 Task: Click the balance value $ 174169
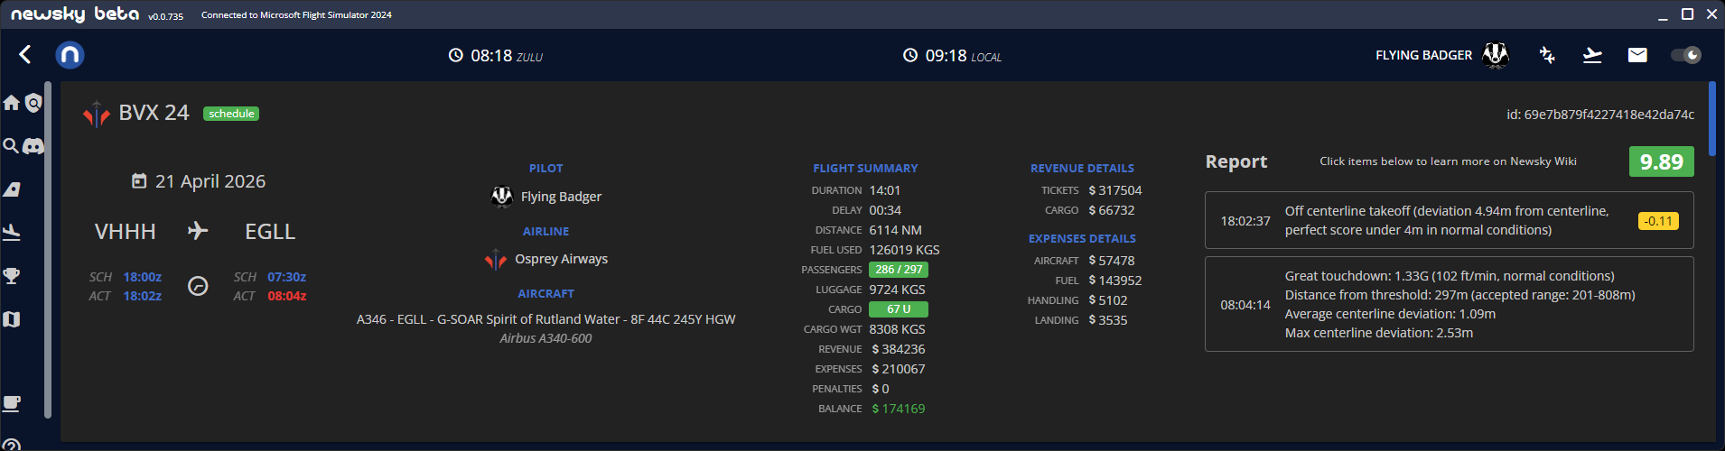[x=899, y=409]
